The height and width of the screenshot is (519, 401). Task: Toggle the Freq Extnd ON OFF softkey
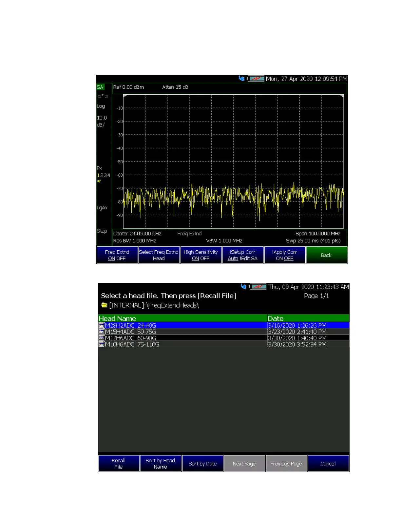coord(117,255)
